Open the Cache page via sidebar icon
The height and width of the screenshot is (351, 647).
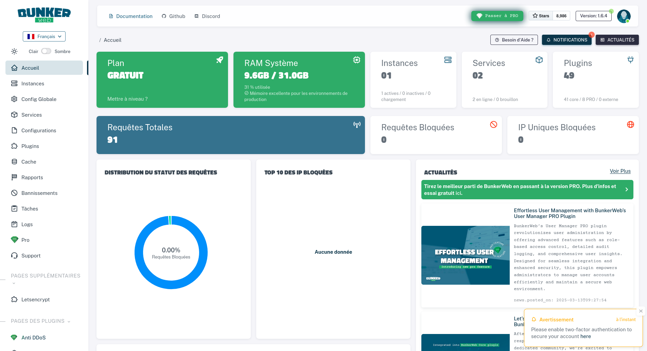(x=29, y=162)
